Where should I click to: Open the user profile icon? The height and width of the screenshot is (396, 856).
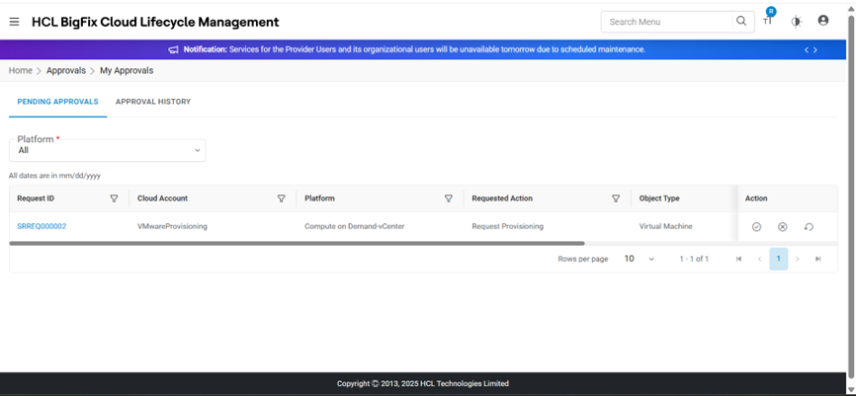coord(823,21)
